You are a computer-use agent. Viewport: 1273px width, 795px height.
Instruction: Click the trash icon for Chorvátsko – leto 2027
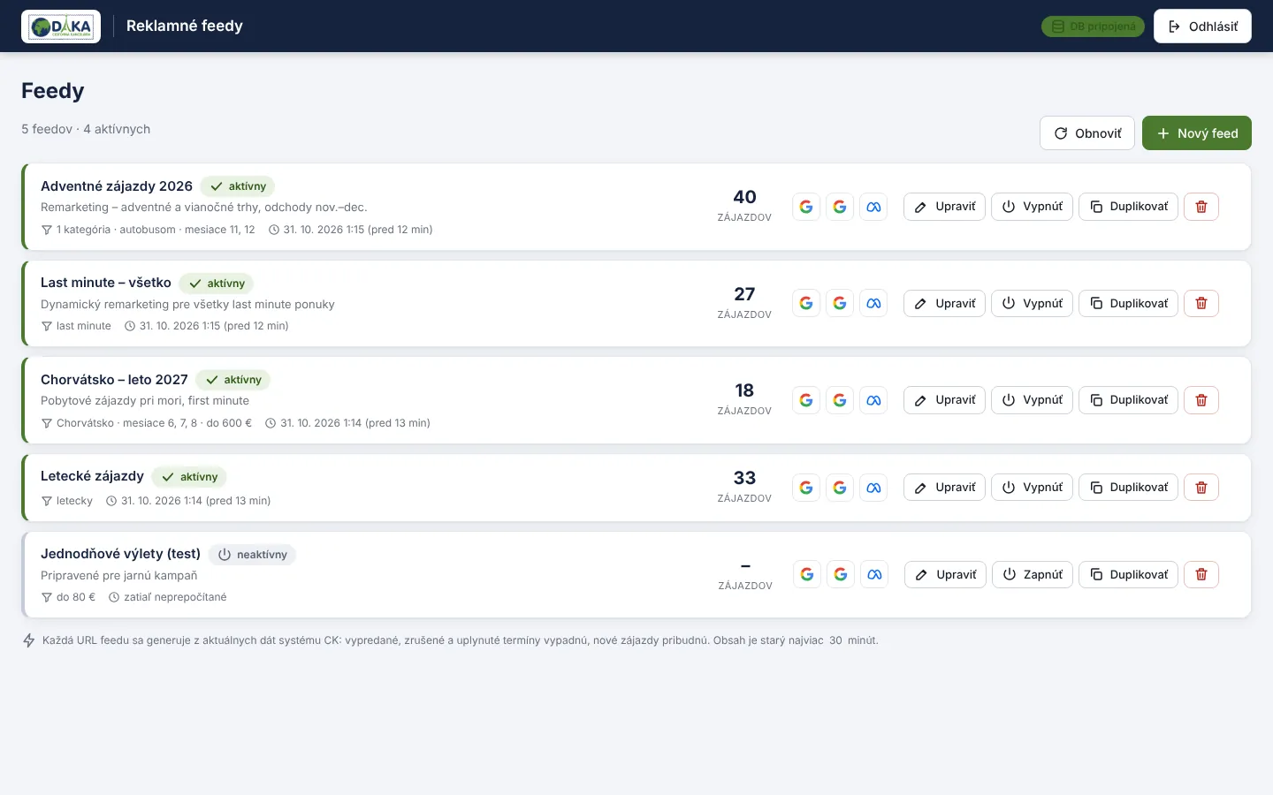pyautogui.click(x=1201, y=400)
